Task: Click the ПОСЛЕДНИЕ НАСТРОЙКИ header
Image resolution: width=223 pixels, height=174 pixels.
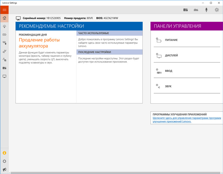Action: click(109, 52)
